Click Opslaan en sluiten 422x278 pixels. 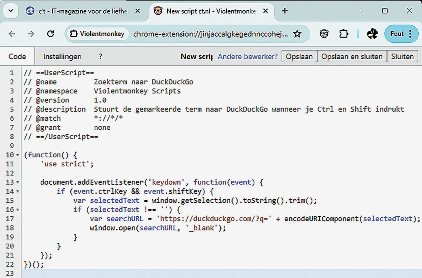point(352,56)
